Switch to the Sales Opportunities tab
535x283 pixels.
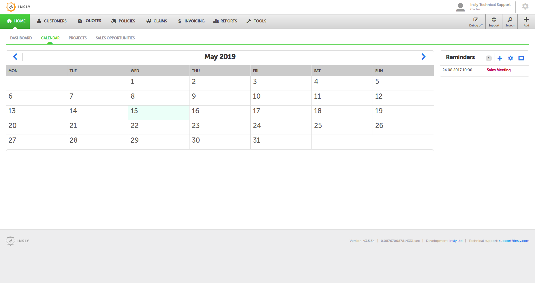[x=115, y=38]
